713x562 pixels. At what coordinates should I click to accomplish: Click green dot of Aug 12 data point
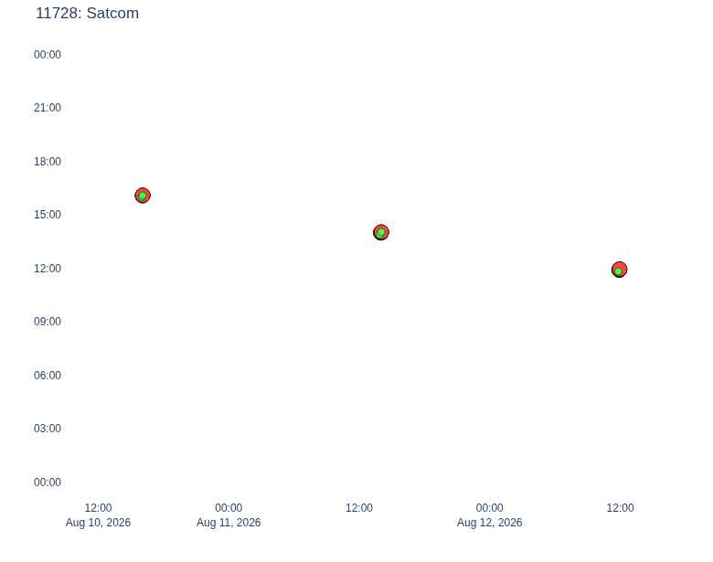pyautogui.click(x=619, y=271)
